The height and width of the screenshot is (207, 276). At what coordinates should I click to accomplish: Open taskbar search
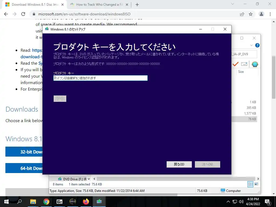tap(19, 202)
